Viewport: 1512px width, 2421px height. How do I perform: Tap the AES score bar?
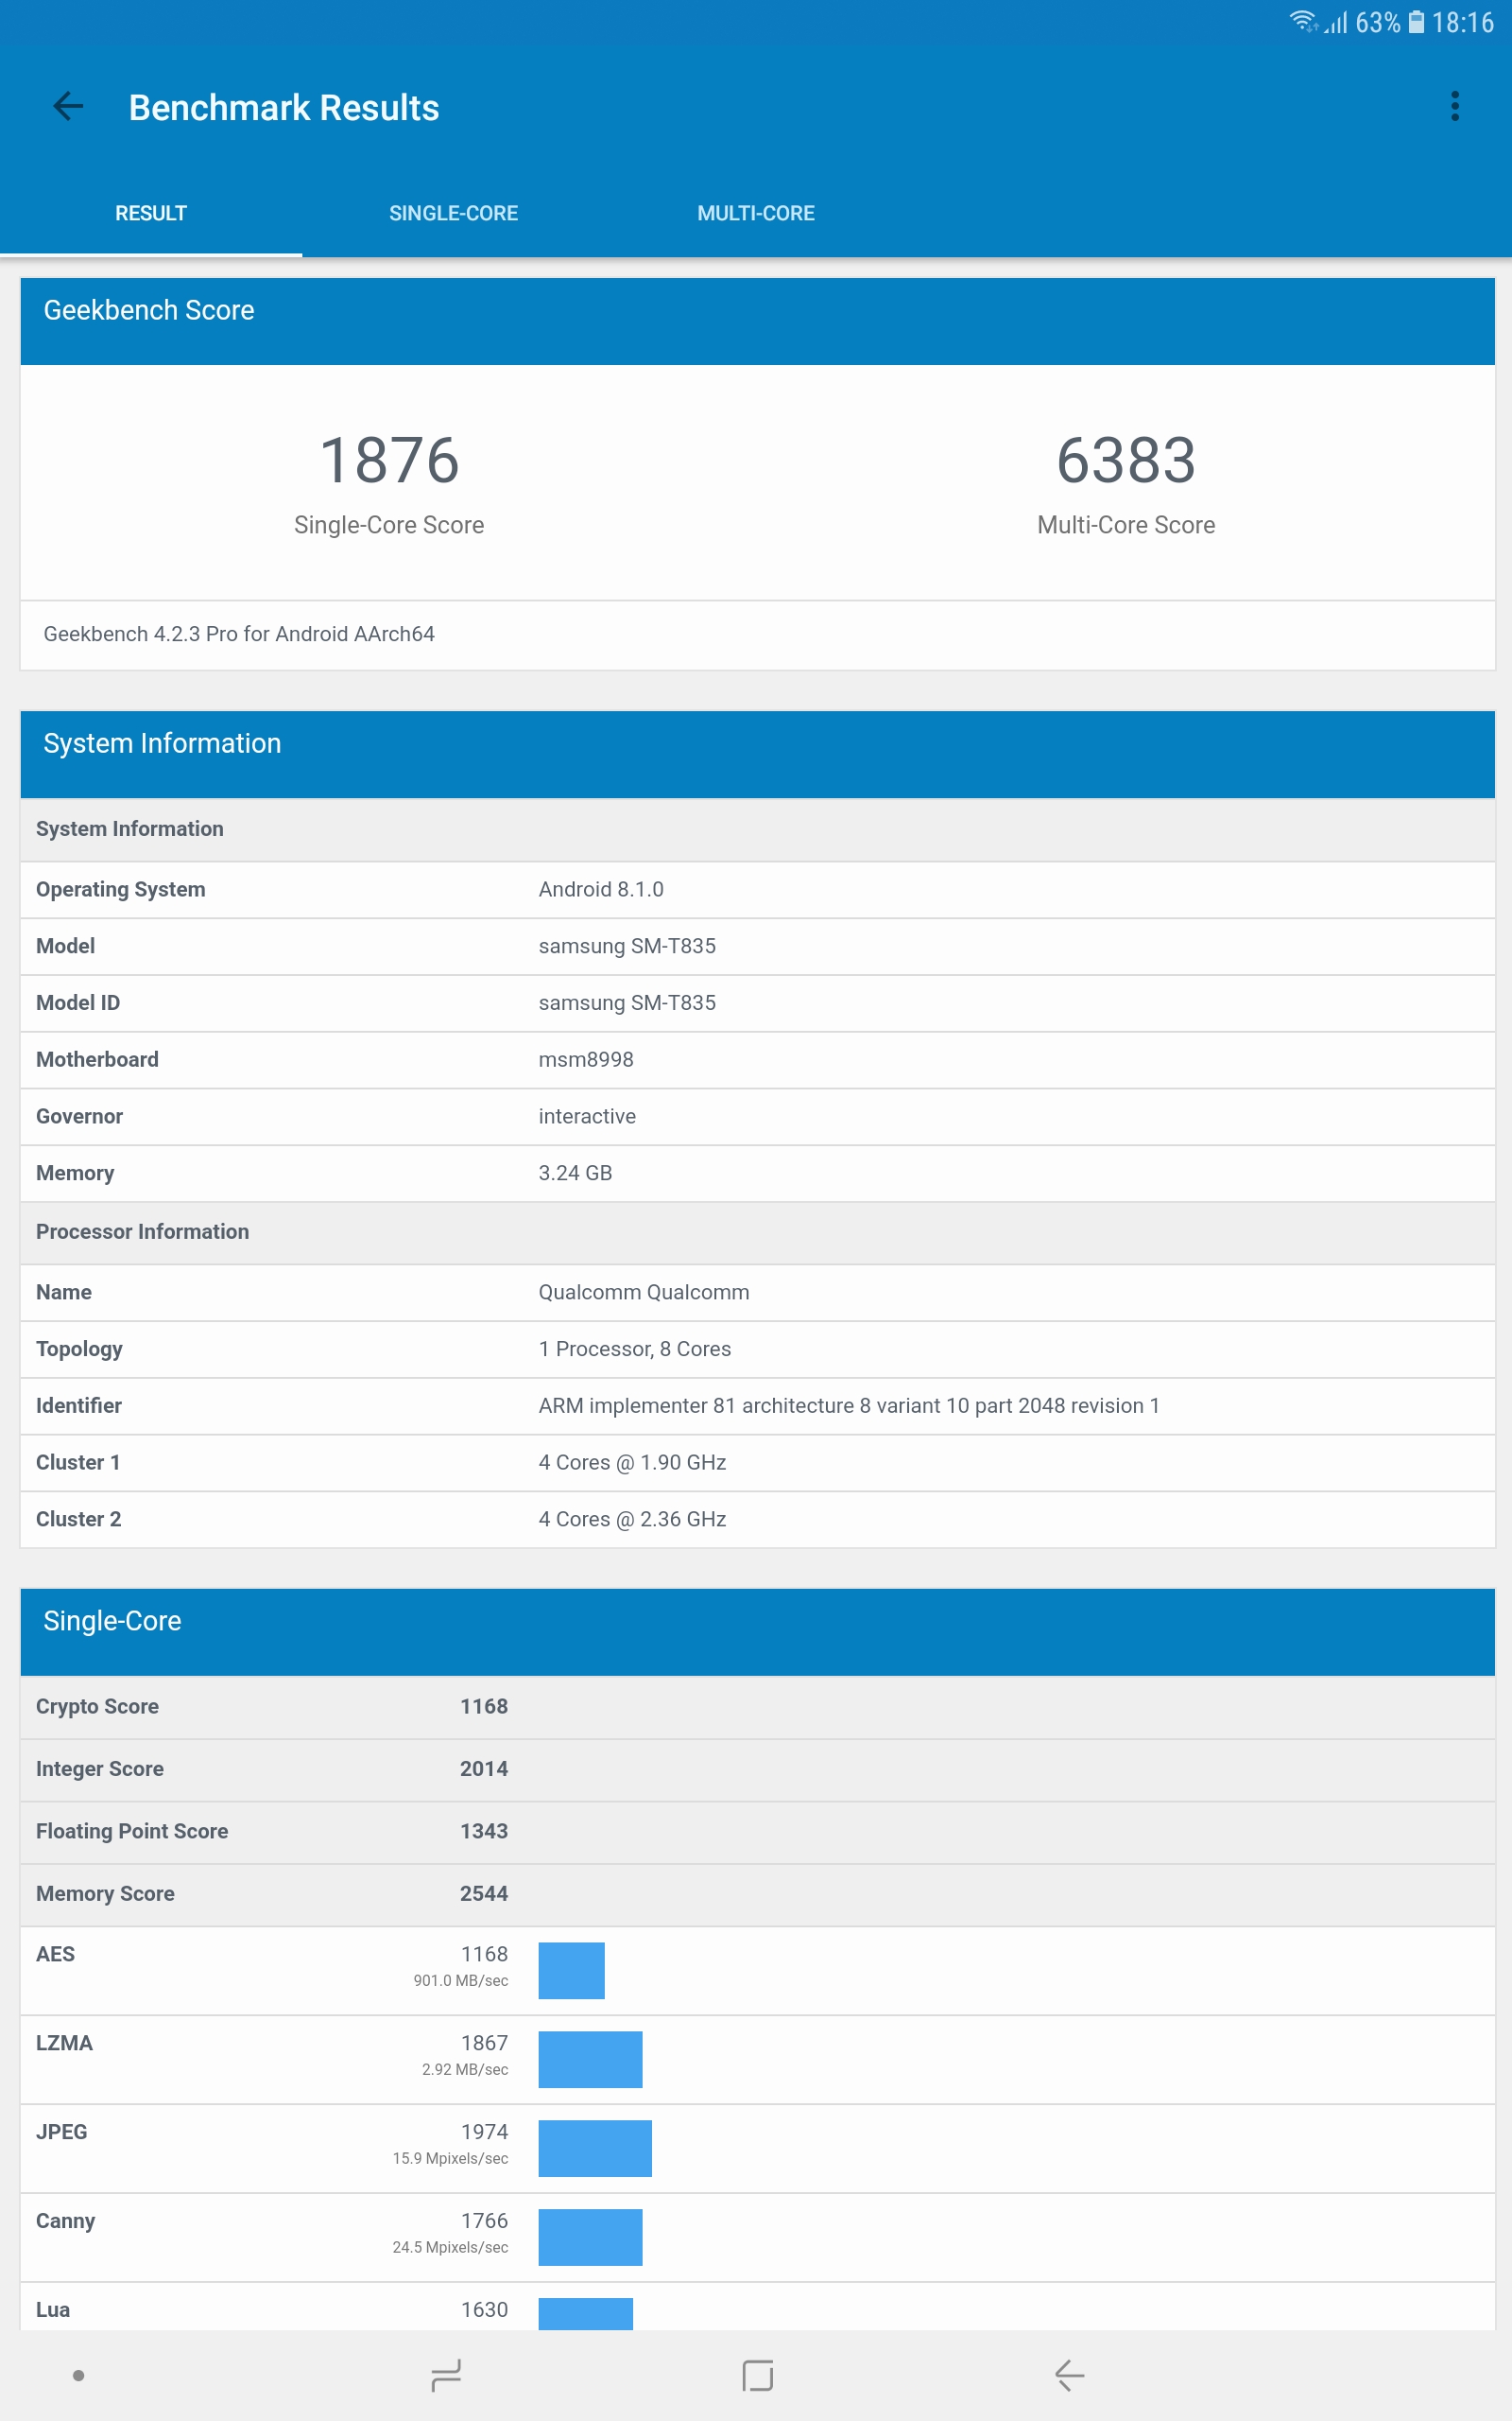[x=571, y=1970]
